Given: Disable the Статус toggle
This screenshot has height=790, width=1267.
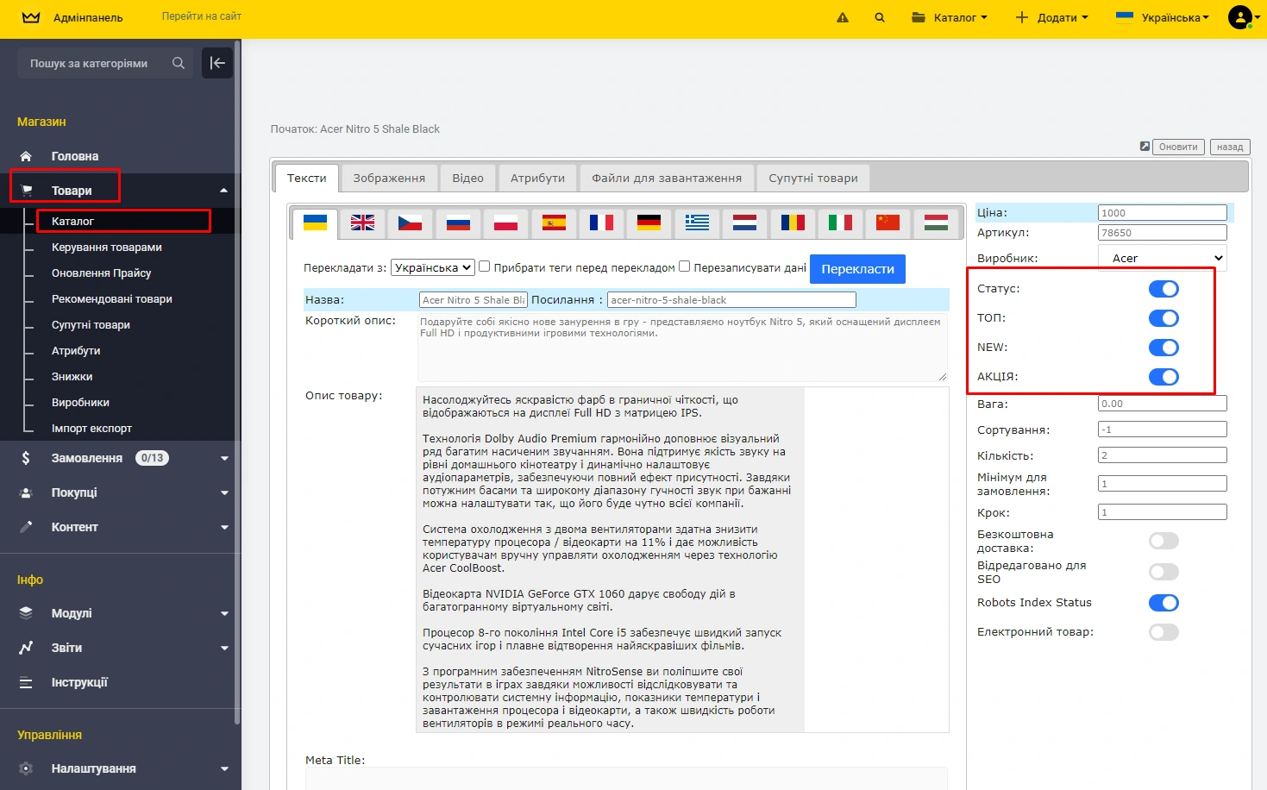Looking at the screenshot, I should 1164,289.
